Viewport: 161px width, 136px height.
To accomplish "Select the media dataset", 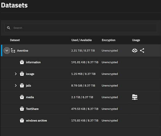I will point(30,97).
